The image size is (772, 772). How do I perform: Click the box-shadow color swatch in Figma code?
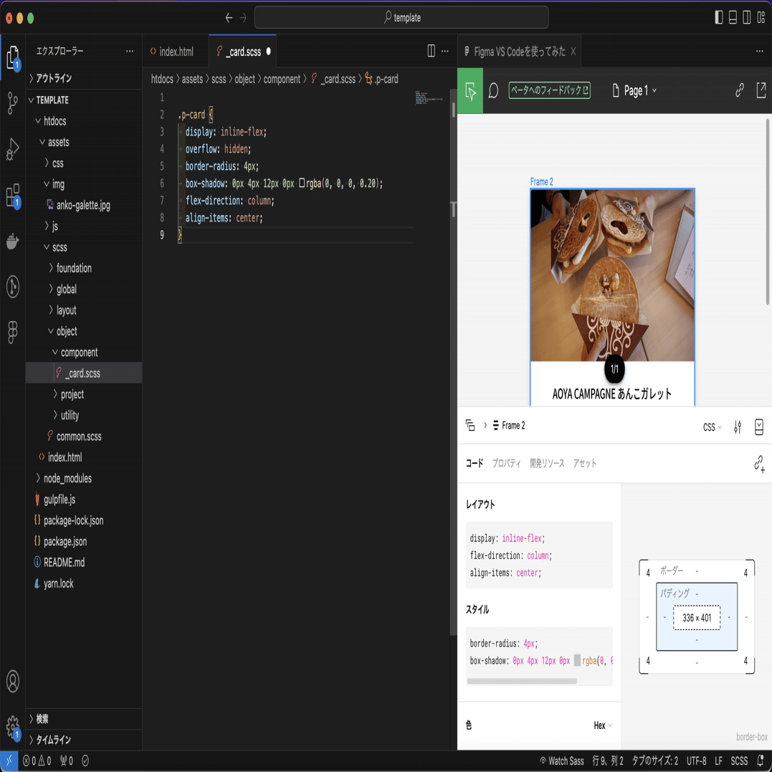pyautogui.click(x=577, y=661)
